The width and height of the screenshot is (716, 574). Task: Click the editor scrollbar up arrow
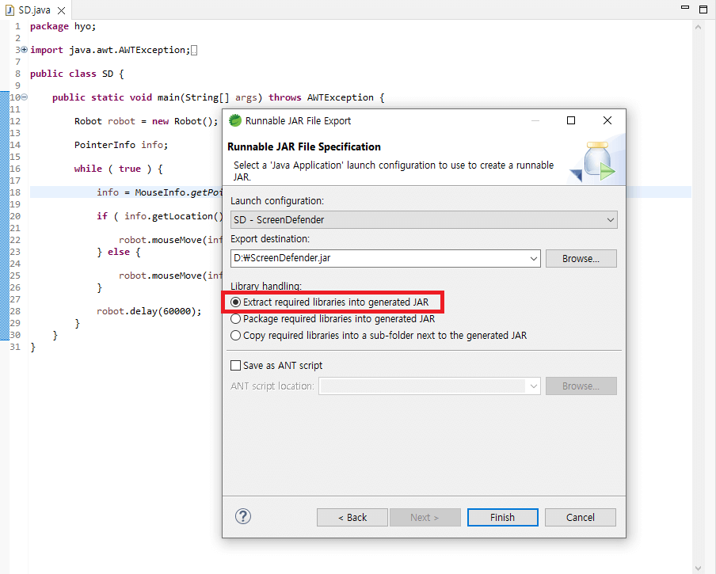pos(698,28)
